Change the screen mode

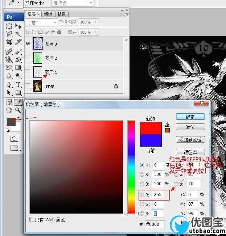15,148
